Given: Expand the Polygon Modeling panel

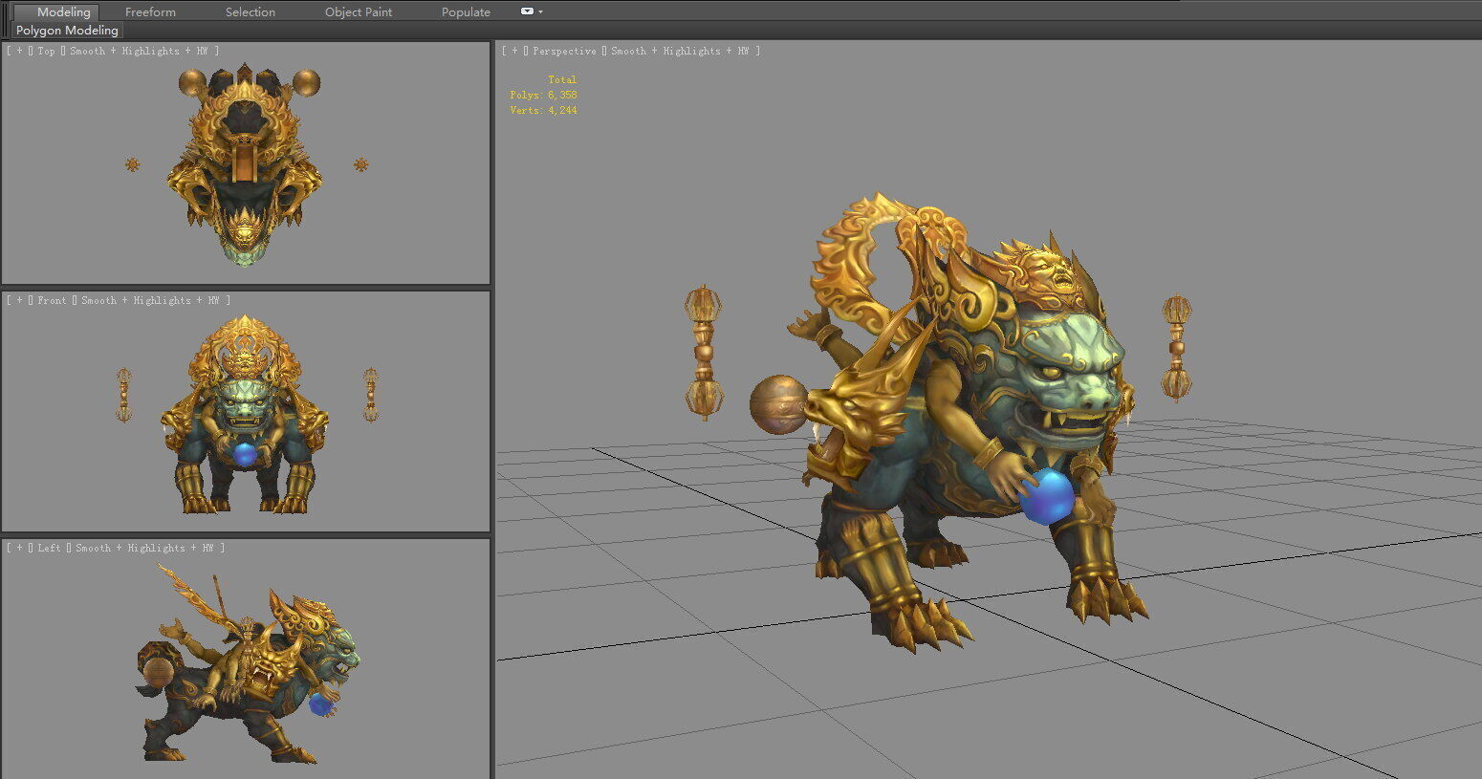Looking at the screenshot, I should (67, 30).
